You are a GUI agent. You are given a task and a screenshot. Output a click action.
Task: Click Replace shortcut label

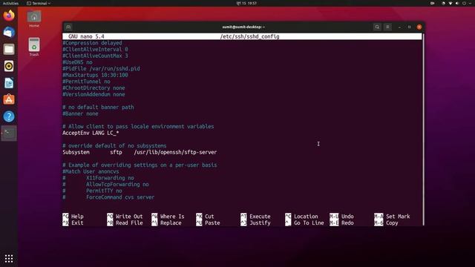[x=171, y=222]
